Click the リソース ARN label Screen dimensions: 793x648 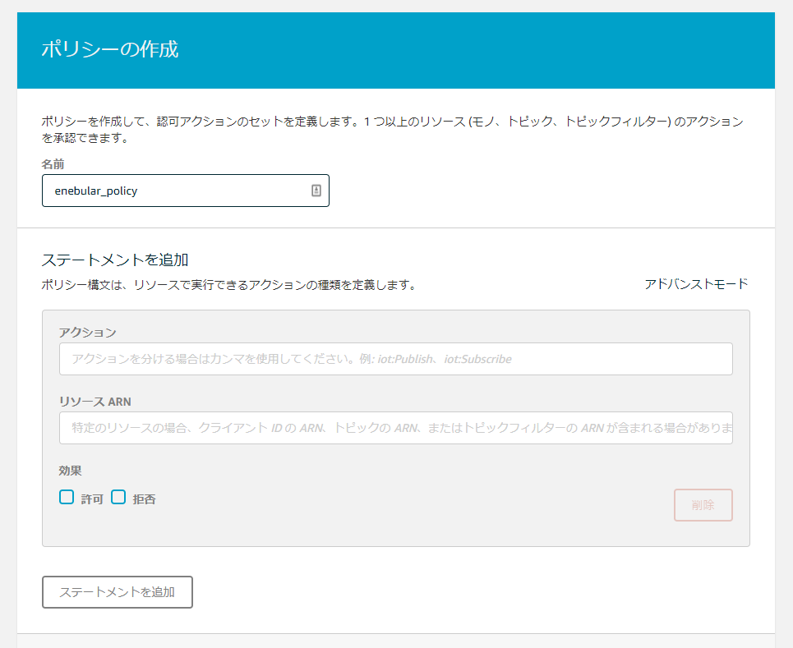pos(95,402)
